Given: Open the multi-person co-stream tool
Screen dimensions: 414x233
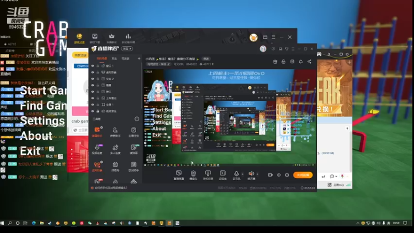Looking at the screenshot, I should 115,149.
